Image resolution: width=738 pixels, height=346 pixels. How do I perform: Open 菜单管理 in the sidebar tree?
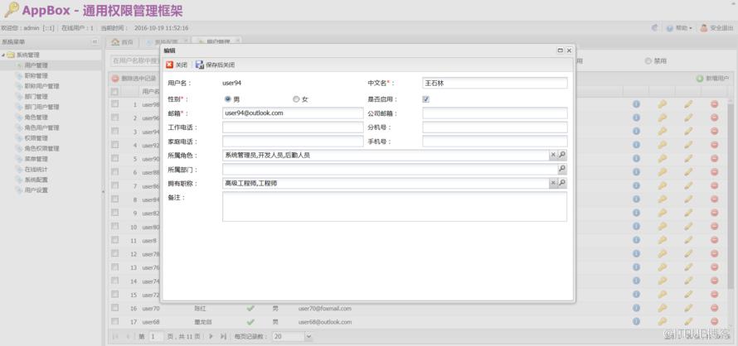click(x=36, y=159)
